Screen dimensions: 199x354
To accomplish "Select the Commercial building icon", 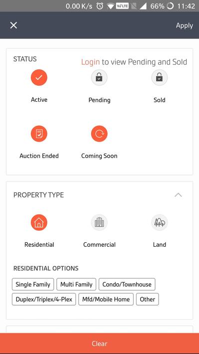I will tap(99, 222).
